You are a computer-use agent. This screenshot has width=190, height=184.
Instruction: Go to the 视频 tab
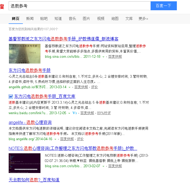click(101, 19)
